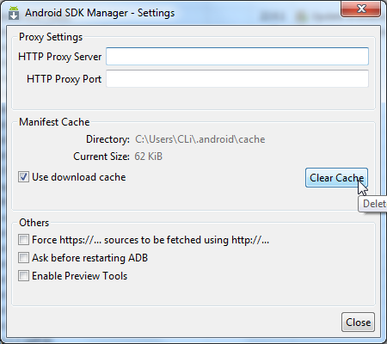Click the current size value 62 KiB
The image size is (387, 344).
[x=149, y=157]
